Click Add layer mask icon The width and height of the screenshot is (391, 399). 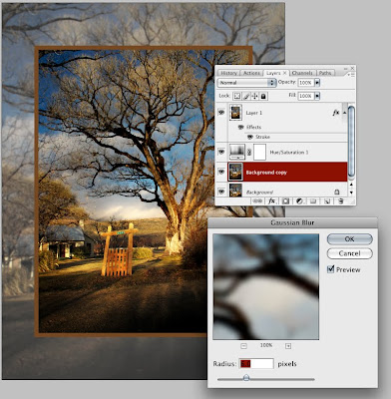point(285,201)
